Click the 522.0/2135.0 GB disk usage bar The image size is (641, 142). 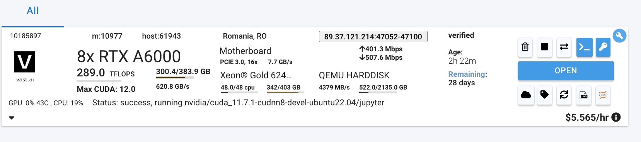coord(383,89)
